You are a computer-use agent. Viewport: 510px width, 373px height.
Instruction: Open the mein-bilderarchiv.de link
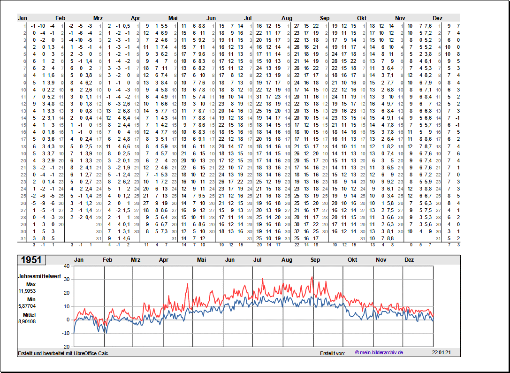pyautogui.click(x=379, y=353)
